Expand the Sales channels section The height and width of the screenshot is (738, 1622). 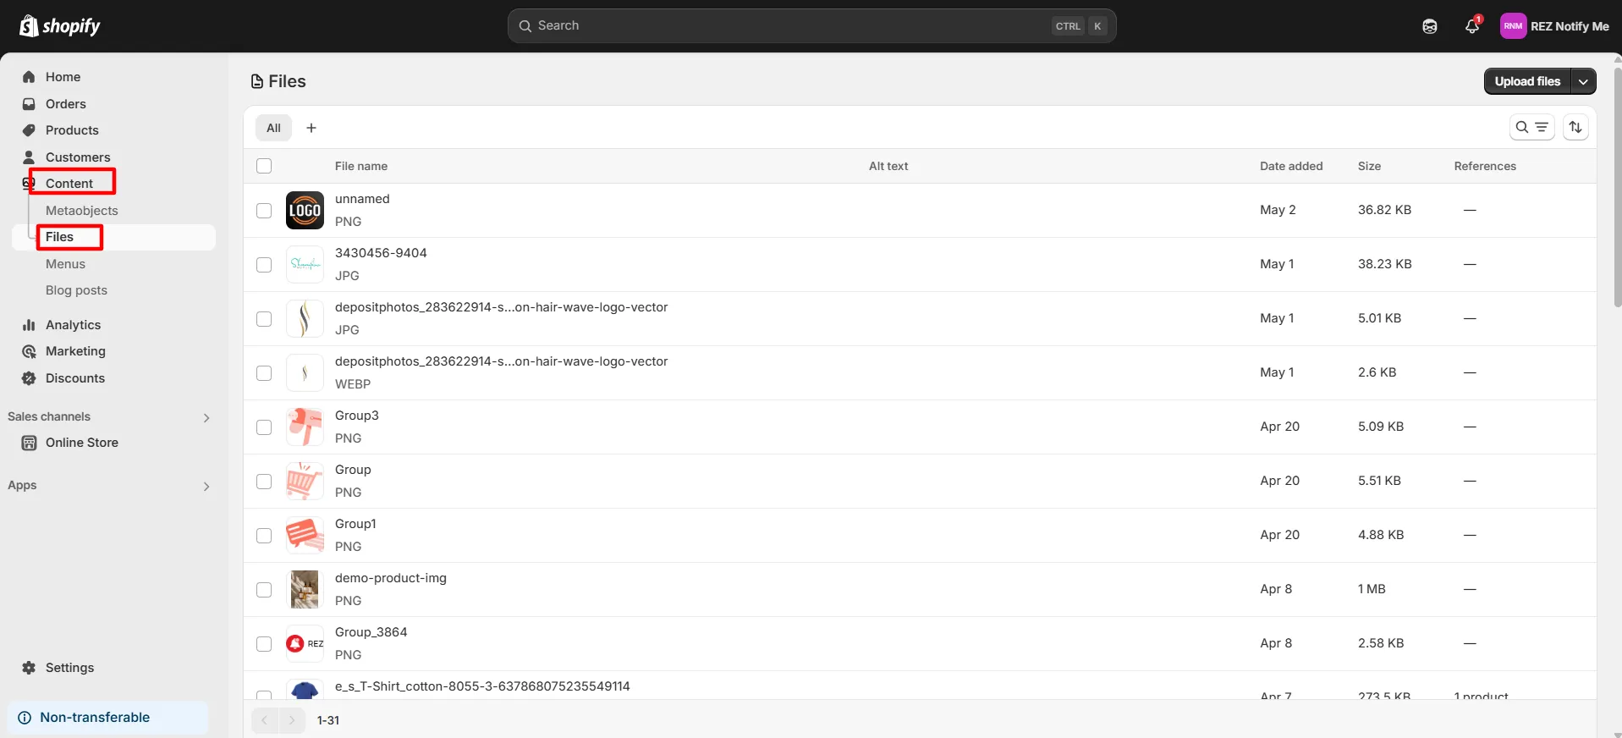[x=206, y=417]
